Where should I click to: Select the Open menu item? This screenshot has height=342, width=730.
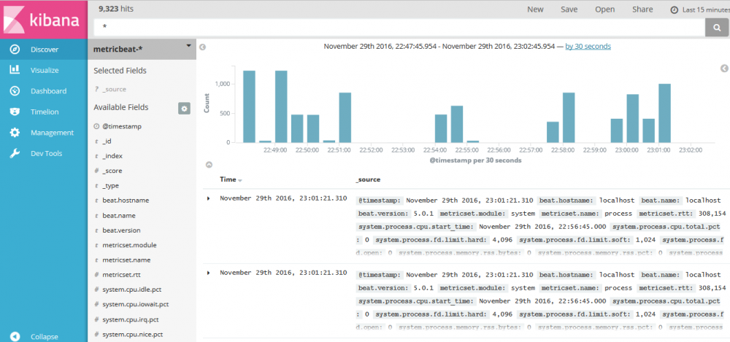click(x=604, y=9)
